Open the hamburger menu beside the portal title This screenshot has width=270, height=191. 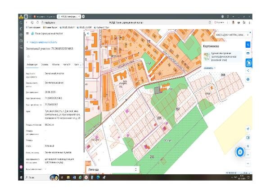[27, 33]
